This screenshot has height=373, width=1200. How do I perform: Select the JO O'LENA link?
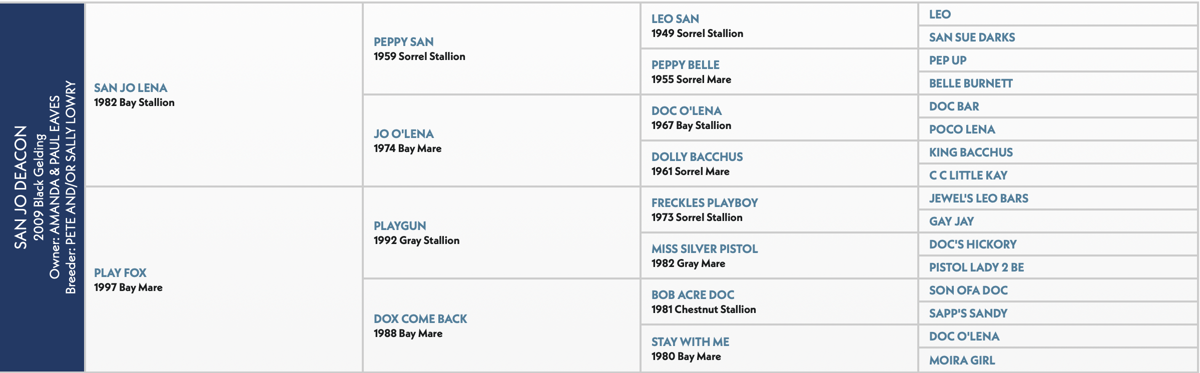tap(403, 134)
